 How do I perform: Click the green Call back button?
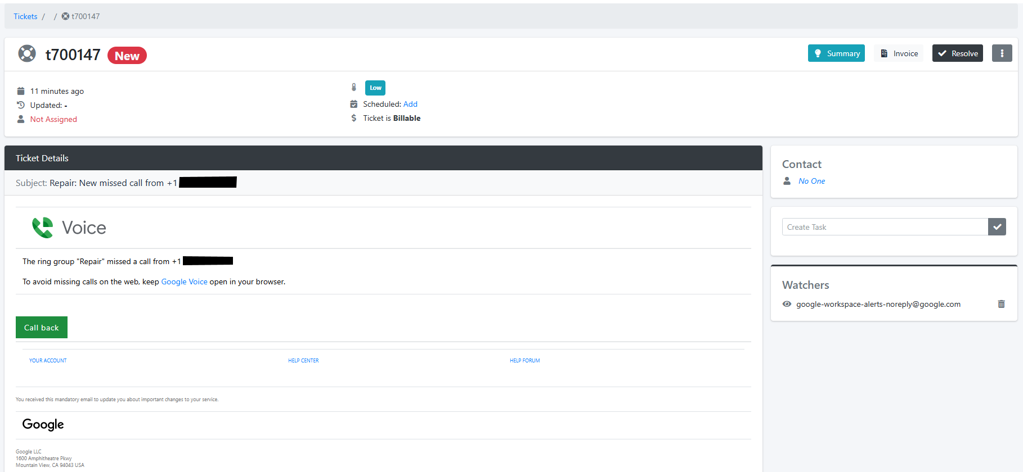pos(42,328)
